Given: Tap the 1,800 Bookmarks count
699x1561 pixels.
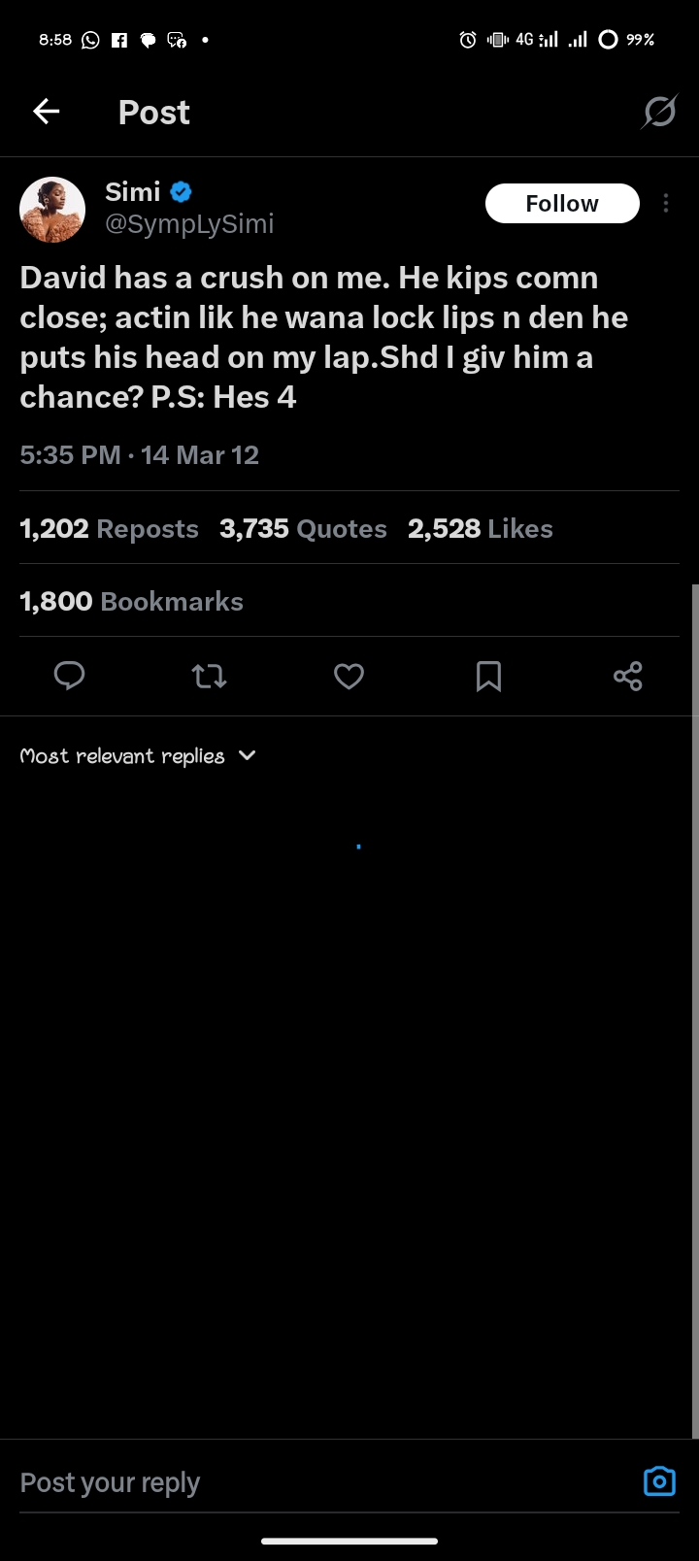Looking at the screenshot, I should pos(131,602).
